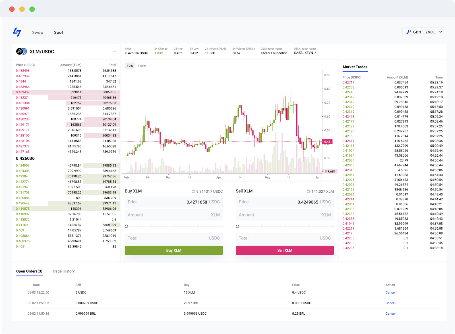Screen dimensions: 455x334
Task: Click the 119.62K volume label on chart axis
Action: (x=330, y=171)
